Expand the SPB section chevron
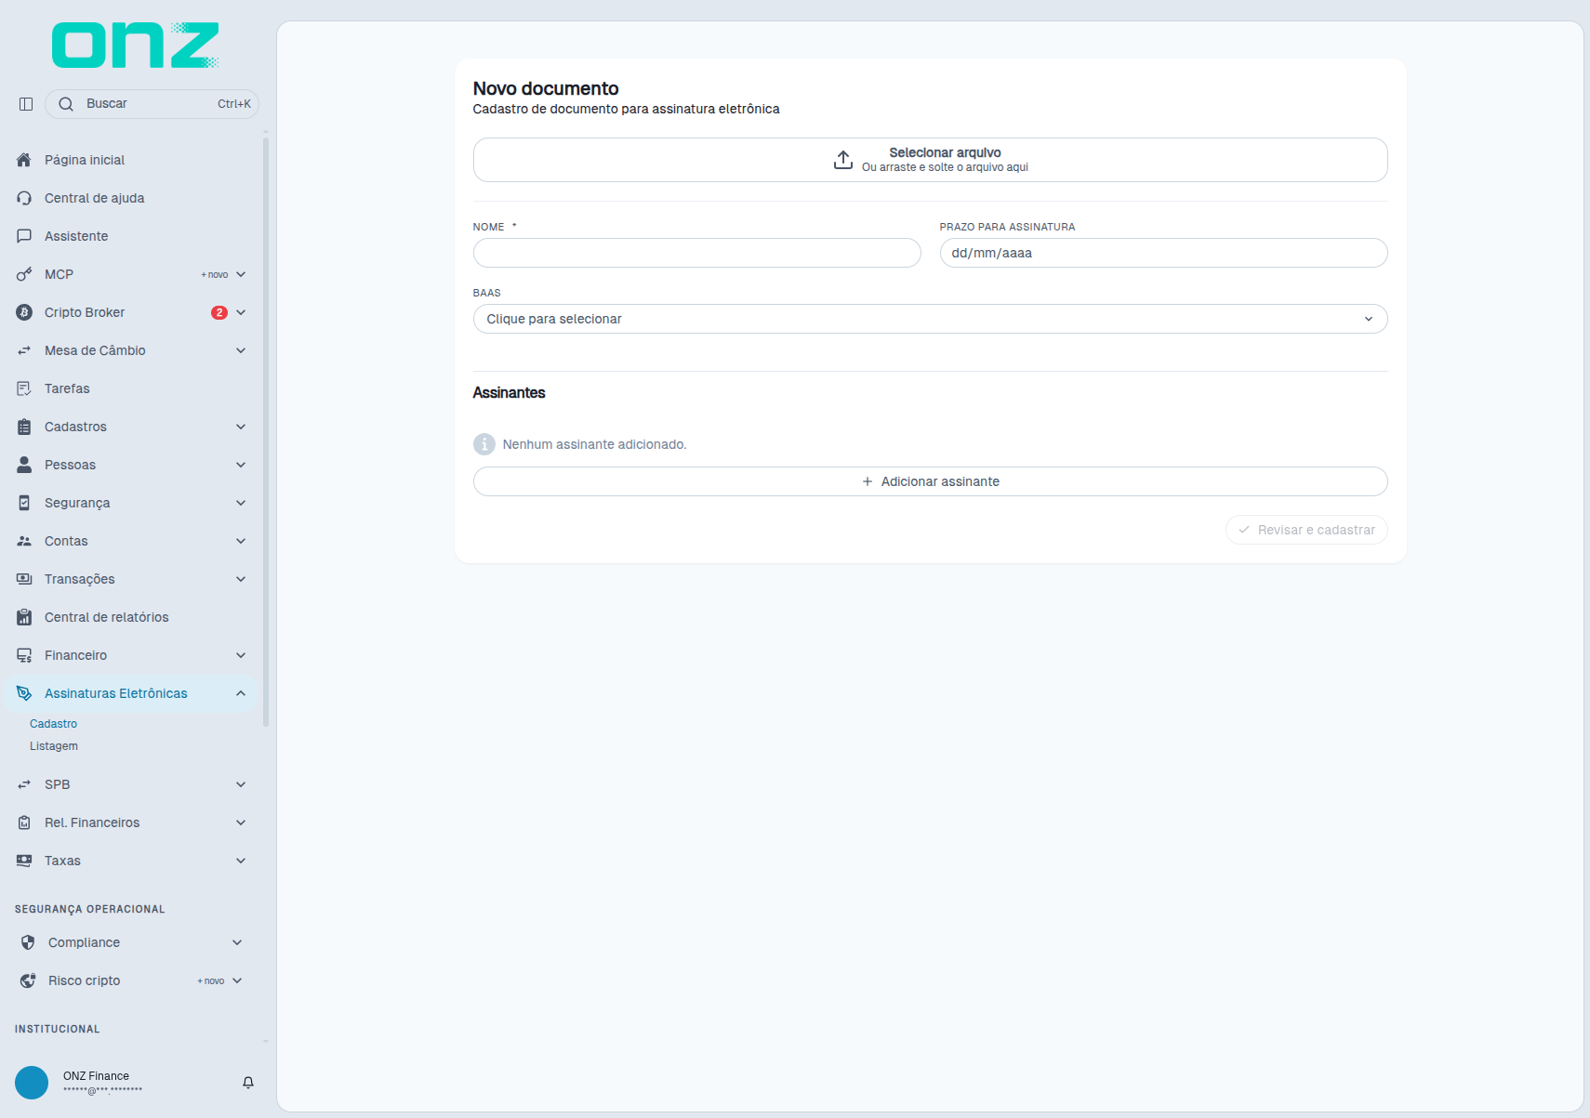 tap(241, 784)
